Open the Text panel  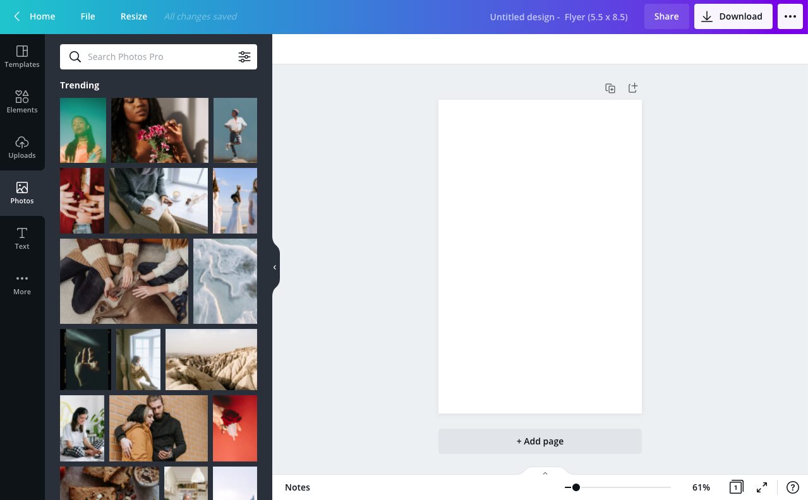(x=22, y=238)
